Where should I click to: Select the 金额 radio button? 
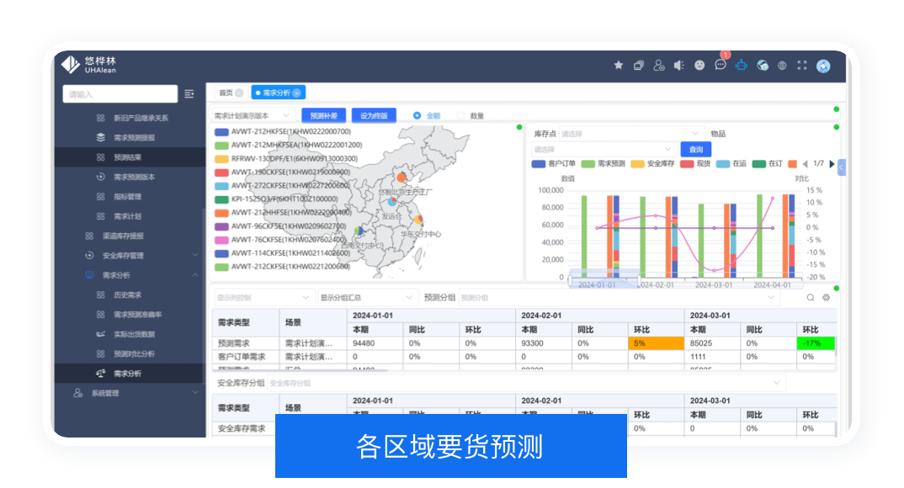[x=417, y=115]
